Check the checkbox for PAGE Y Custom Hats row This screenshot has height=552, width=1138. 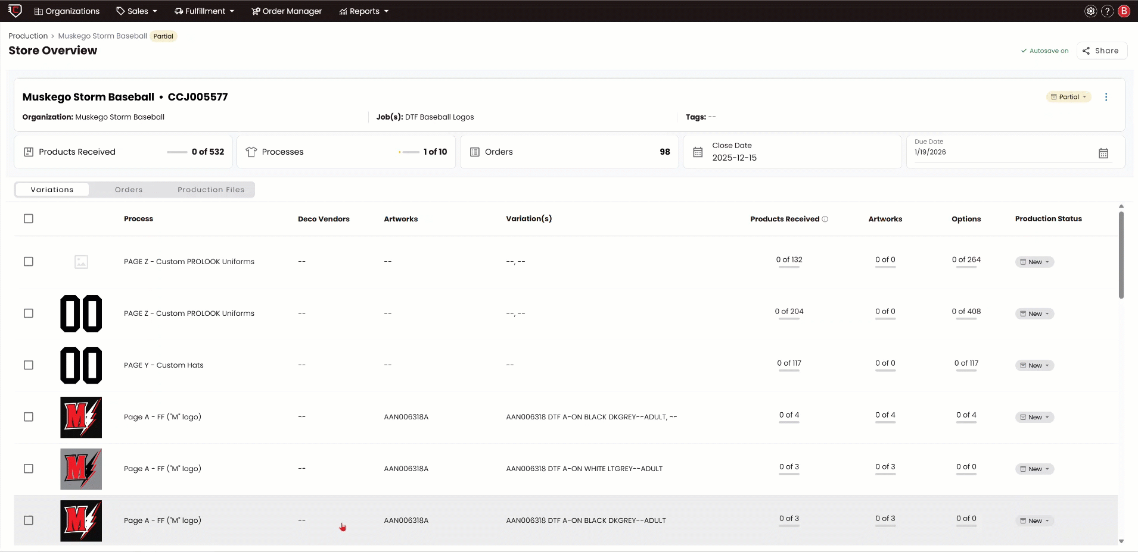point(29,365)
